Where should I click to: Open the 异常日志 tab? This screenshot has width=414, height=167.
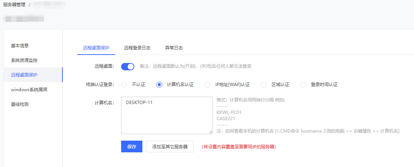pos(174,48)
